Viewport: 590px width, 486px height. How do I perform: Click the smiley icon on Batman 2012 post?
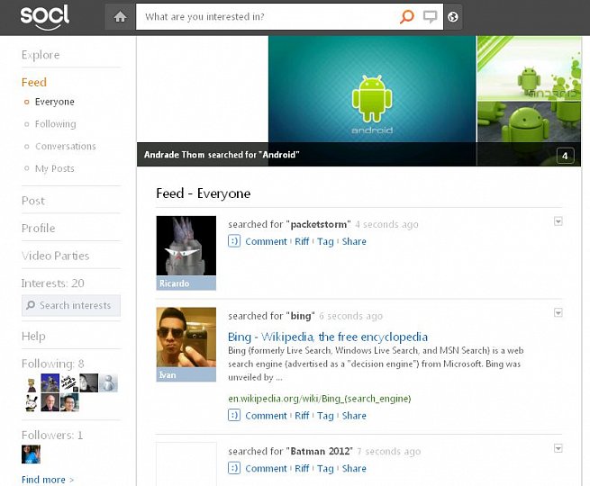pyautogui.click(x=234, y=468)
